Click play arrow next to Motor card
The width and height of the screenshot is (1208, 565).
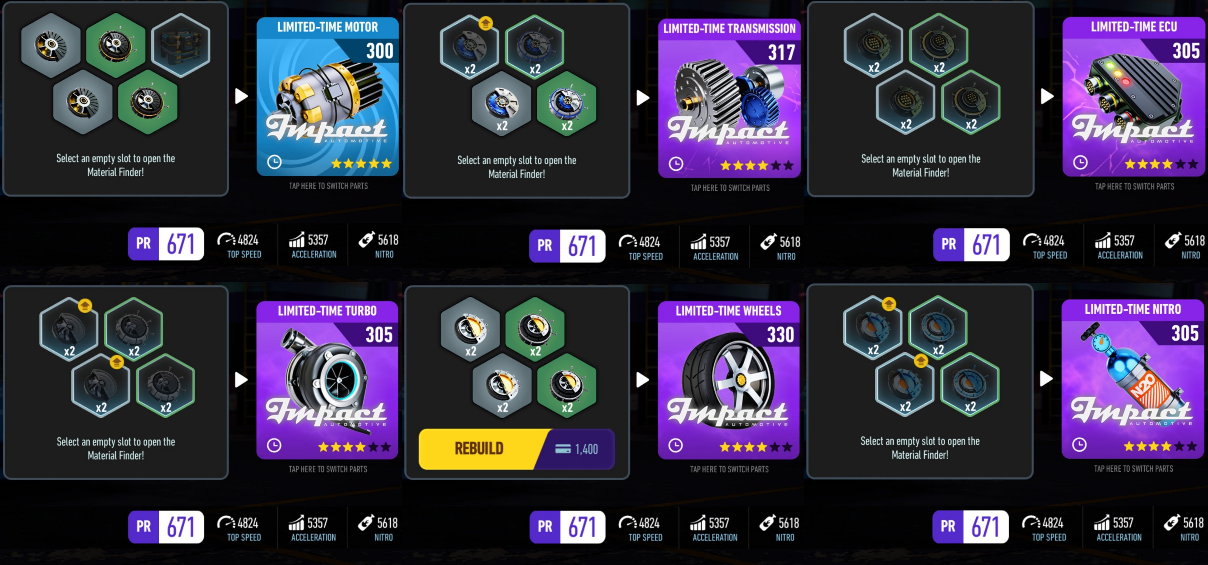(x=241, y=96)
